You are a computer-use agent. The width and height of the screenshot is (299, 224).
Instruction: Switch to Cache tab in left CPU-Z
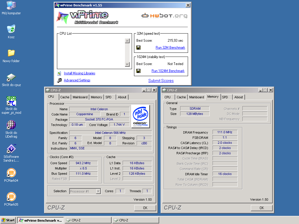(x=65, y=97)
